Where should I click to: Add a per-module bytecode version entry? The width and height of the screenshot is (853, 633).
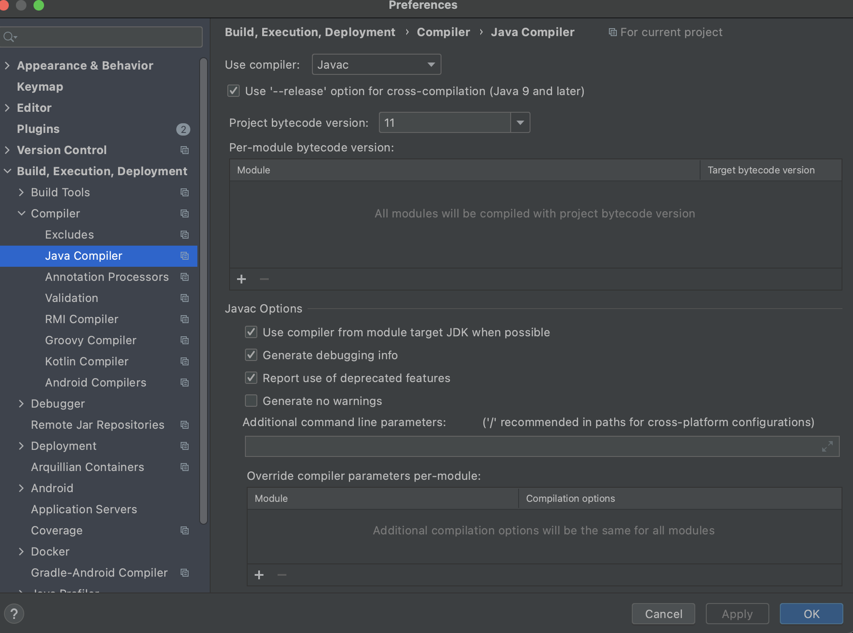click(x=241, y=279)
